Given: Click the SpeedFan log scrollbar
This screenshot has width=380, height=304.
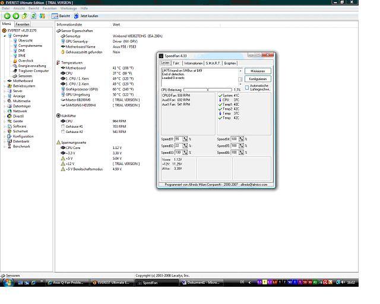Looking at the screenshot, I should click(x=240, y=77).
